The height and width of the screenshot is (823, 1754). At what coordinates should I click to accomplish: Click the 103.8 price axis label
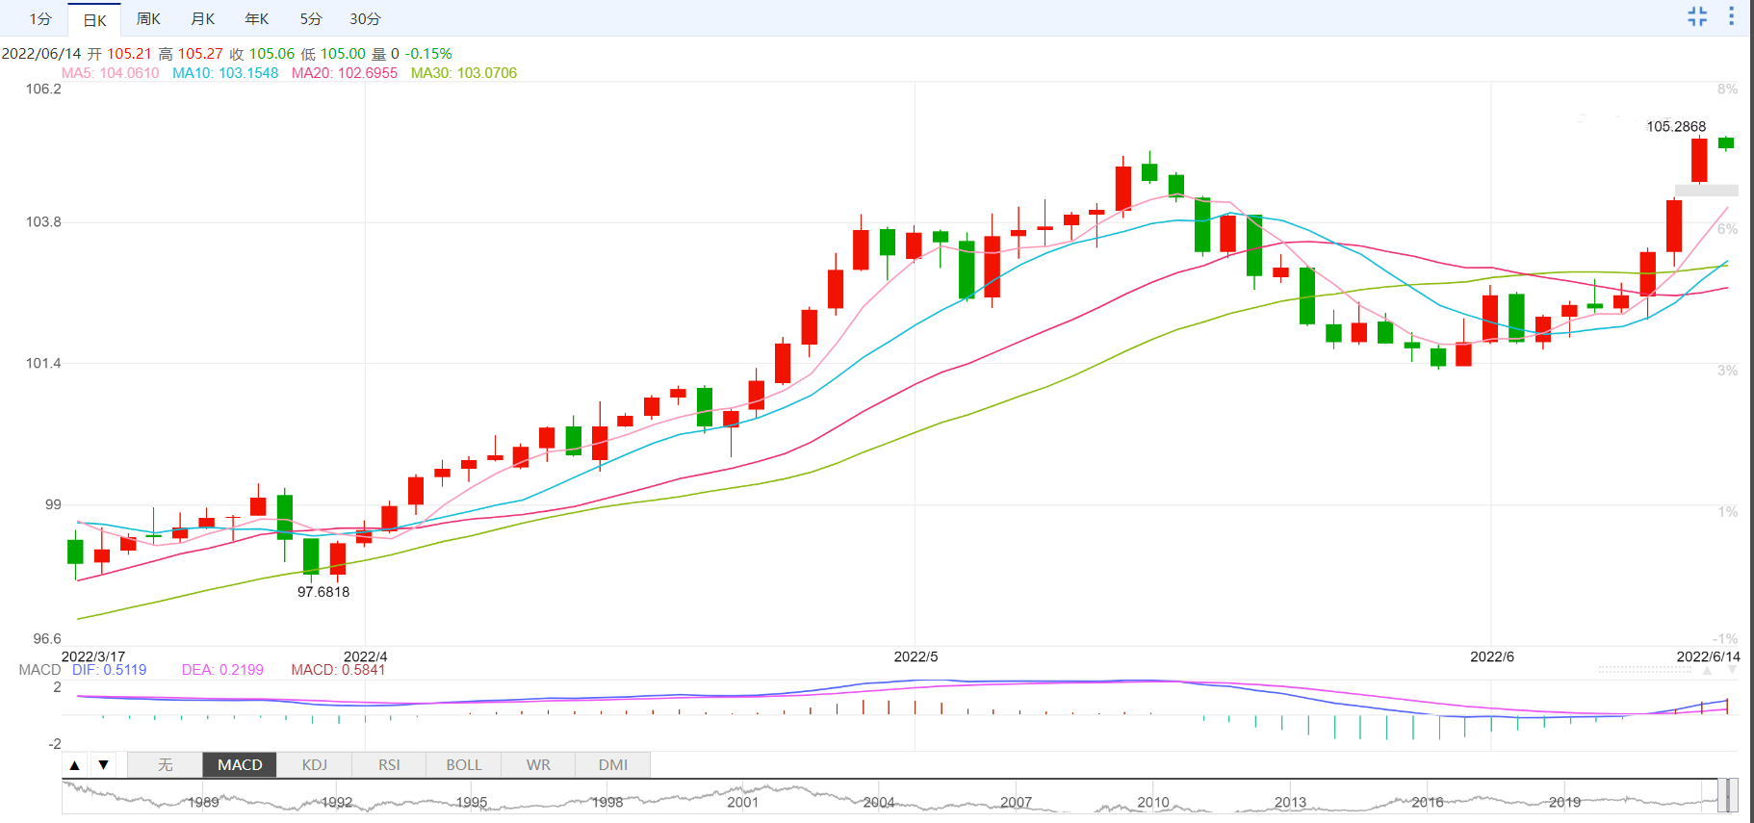tap(43, 222)
